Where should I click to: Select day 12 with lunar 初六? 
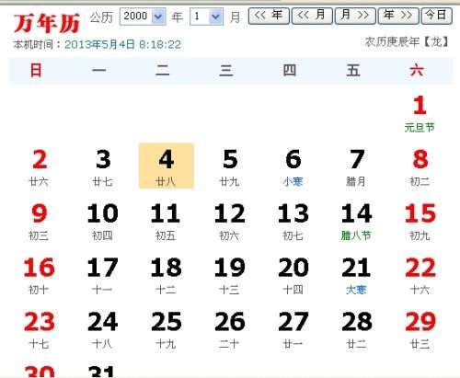[230, 222]
